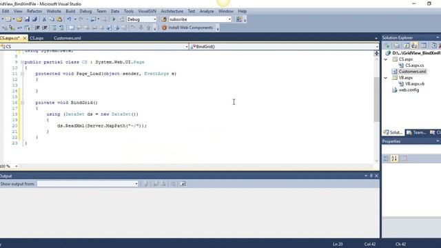
Task: Click the Clear All output icon
Action: pyautogui.click(x=173, y=184)
